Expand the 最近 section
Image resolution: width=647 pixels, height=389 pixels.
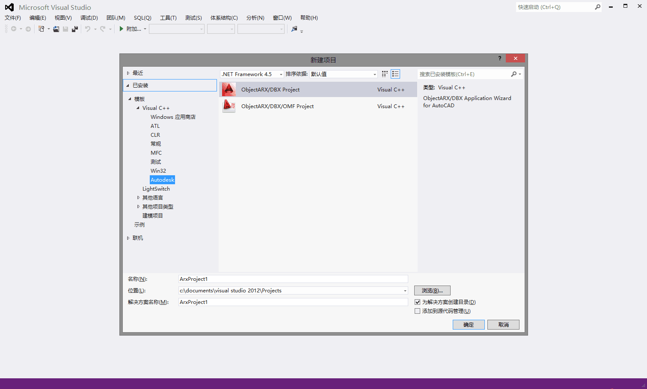[128, 73]
